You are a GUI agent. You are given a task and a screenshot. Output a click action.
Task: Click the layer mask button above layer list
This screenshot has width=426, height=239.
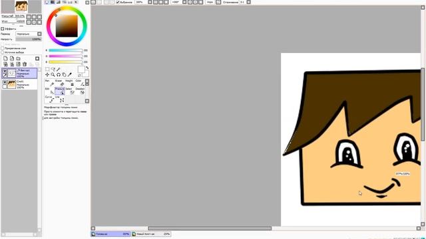[x=37, y=58]
